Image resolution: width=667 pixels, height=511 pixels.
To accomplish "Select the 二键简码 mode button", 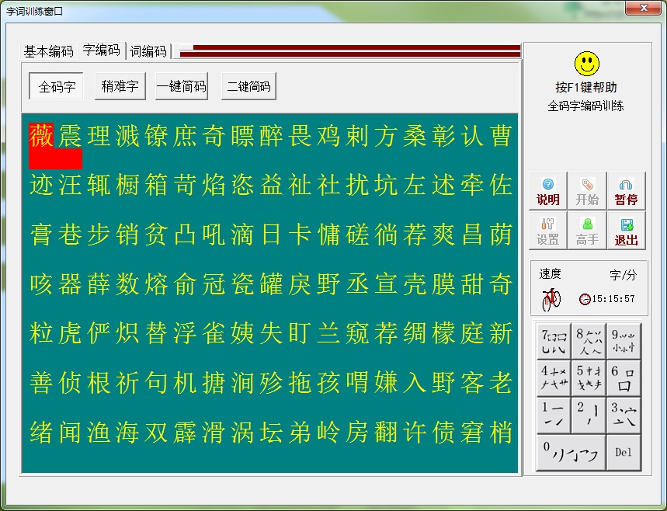I will [x=248, y=86].
